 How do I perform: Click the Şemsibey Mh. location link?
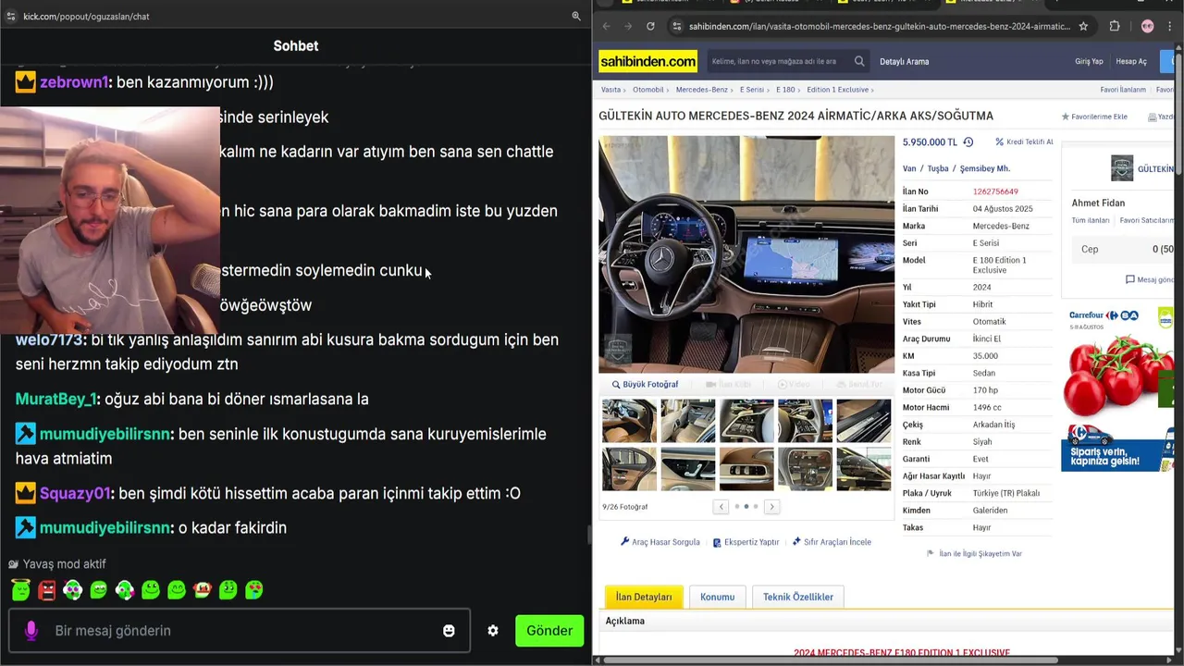tap(984, 169)
